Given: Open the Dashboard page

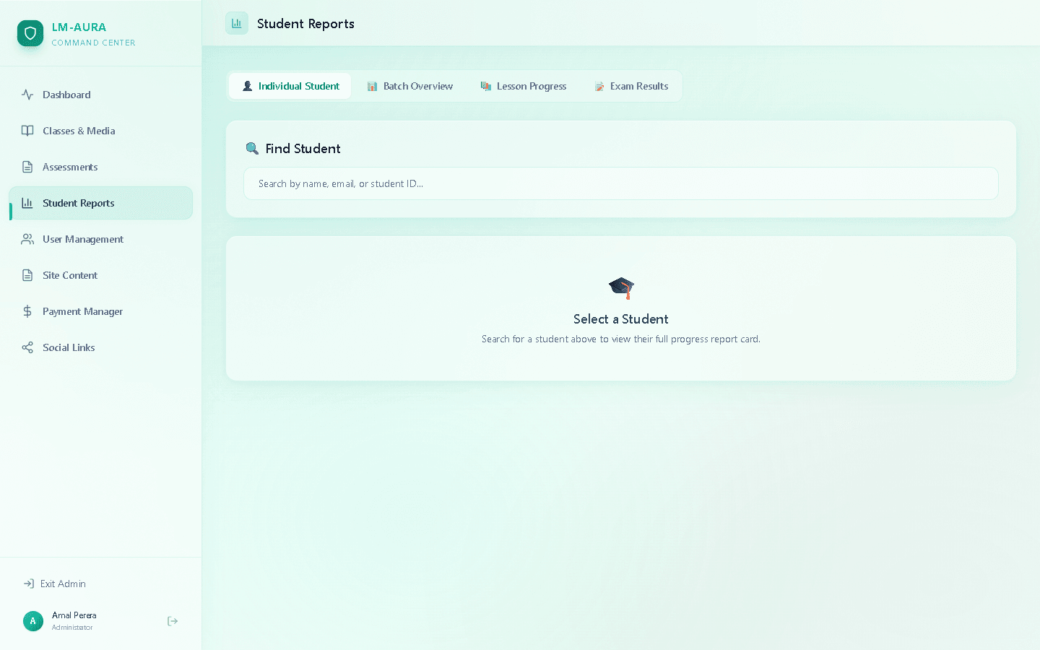Looking at the screenshot, I should coord(100,95).
